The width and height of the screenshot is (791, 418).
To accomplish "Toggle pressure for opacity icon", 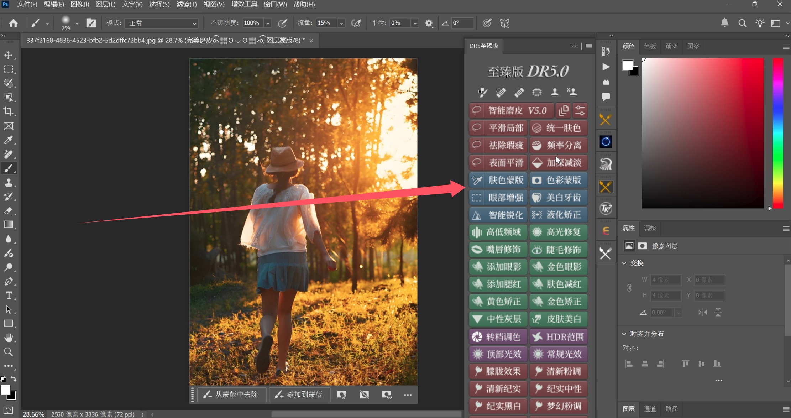I will point(282,23).
